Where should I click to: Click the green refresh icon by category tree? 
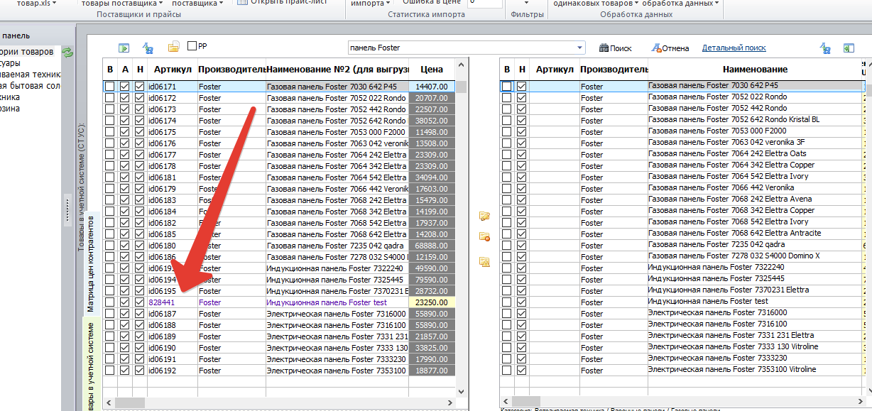[67, 53]
